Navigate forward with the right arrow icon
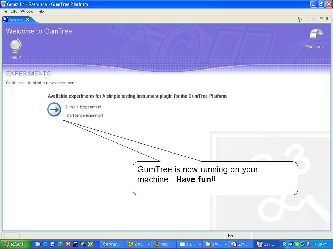Viewport: 333px width, 249px height. (x=314, y=19)
